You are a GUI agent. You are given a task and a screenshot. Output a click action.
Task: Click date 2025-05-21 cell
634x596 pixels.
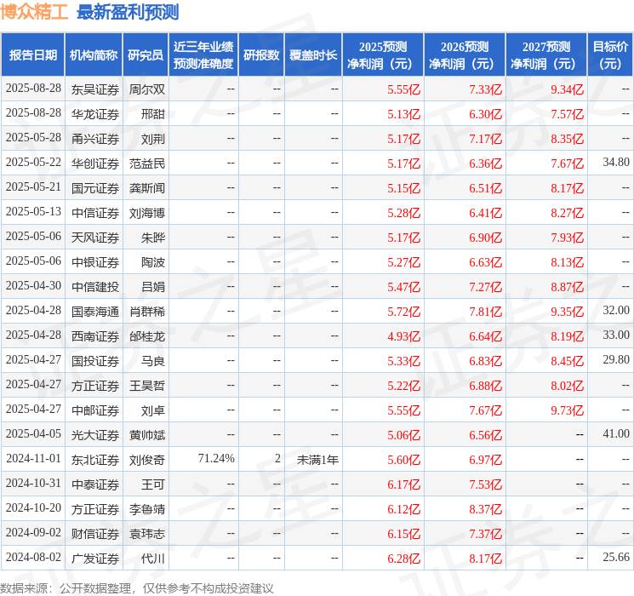33,187
